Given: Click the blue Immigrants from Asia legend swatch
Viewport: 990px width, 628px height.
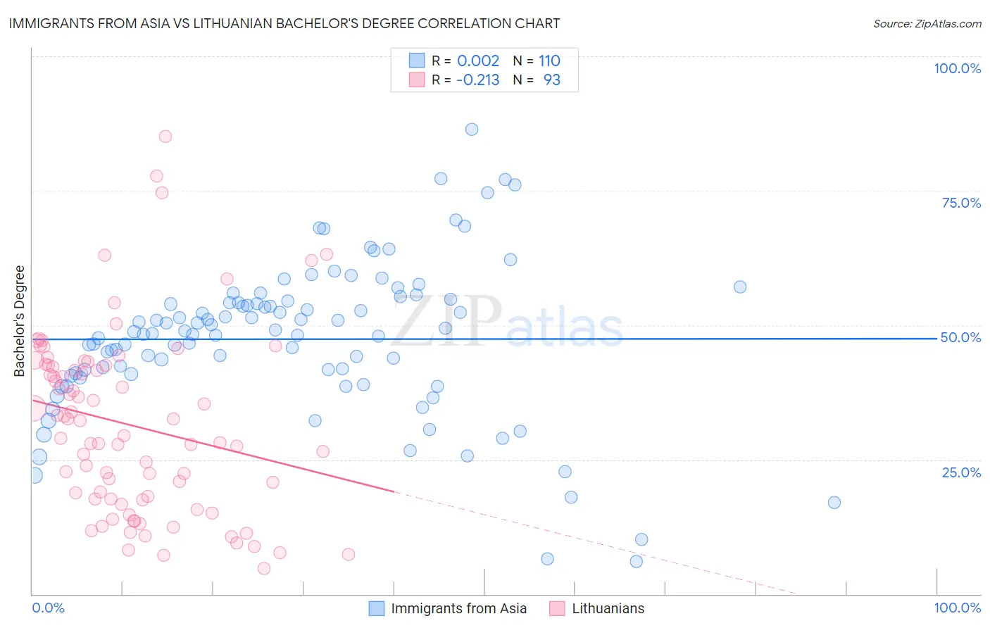Looking at the screenshot, I should [377, 608].
